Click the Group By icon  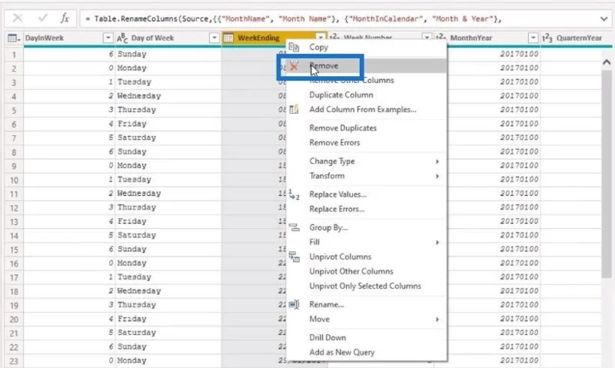coord(294,227)
